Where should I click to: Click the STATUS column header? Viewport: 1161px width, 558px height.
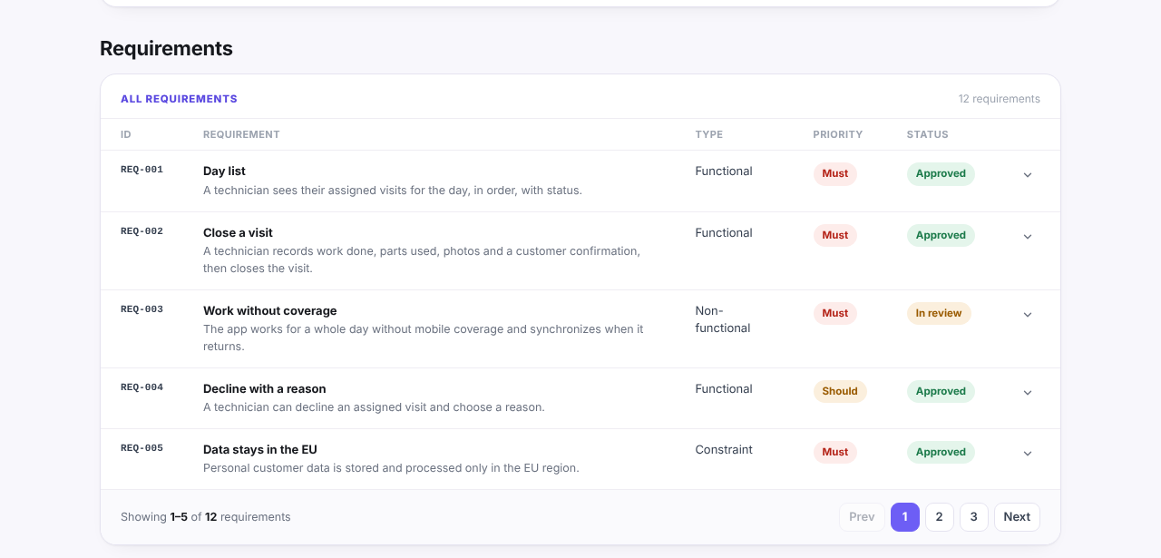927,134
